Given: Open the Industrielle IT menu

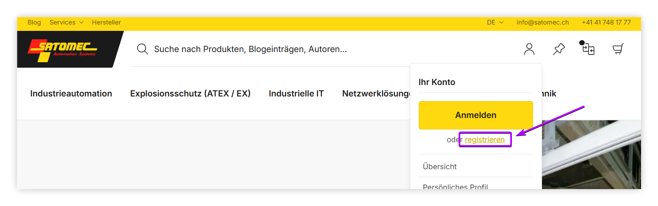Looking at the screenshot, I should (296, 93).
